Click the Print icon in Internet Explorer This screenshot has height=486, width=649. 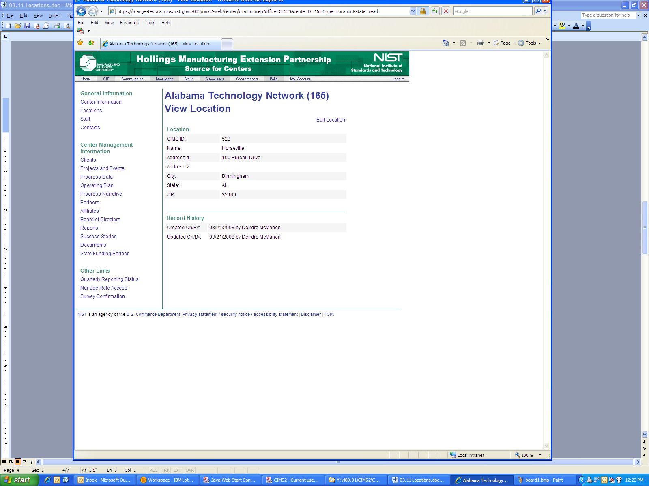(x=481, y=43)
